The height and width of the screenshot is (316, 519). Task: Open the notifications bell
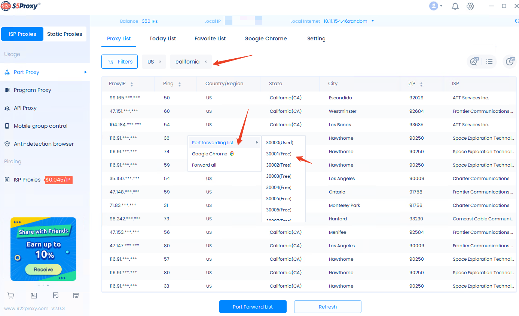pyautogui.click(x=455, y=6)
